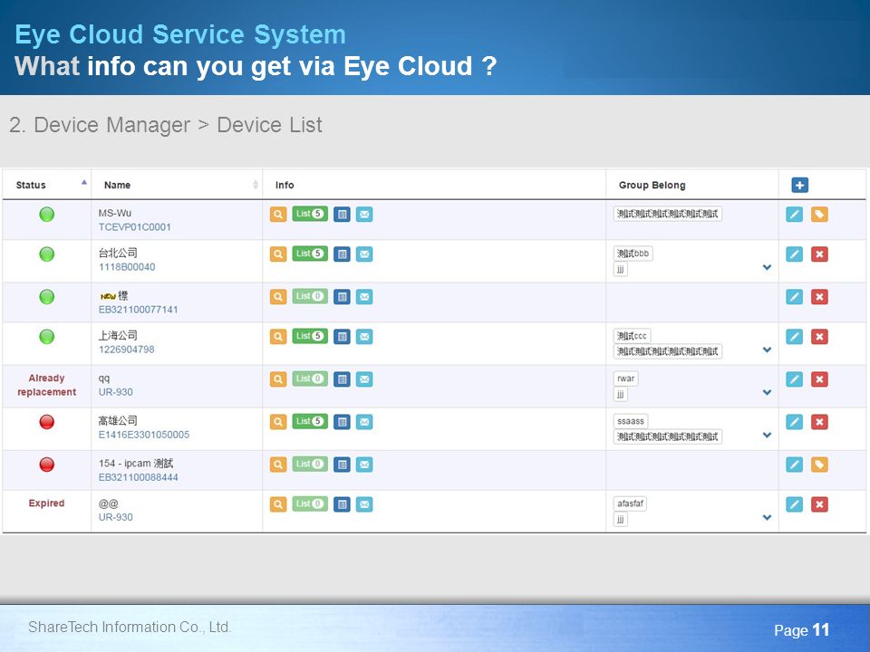Click the 測試bbb group tag
Screen dimensions: 870x652
tap(633, 254)
